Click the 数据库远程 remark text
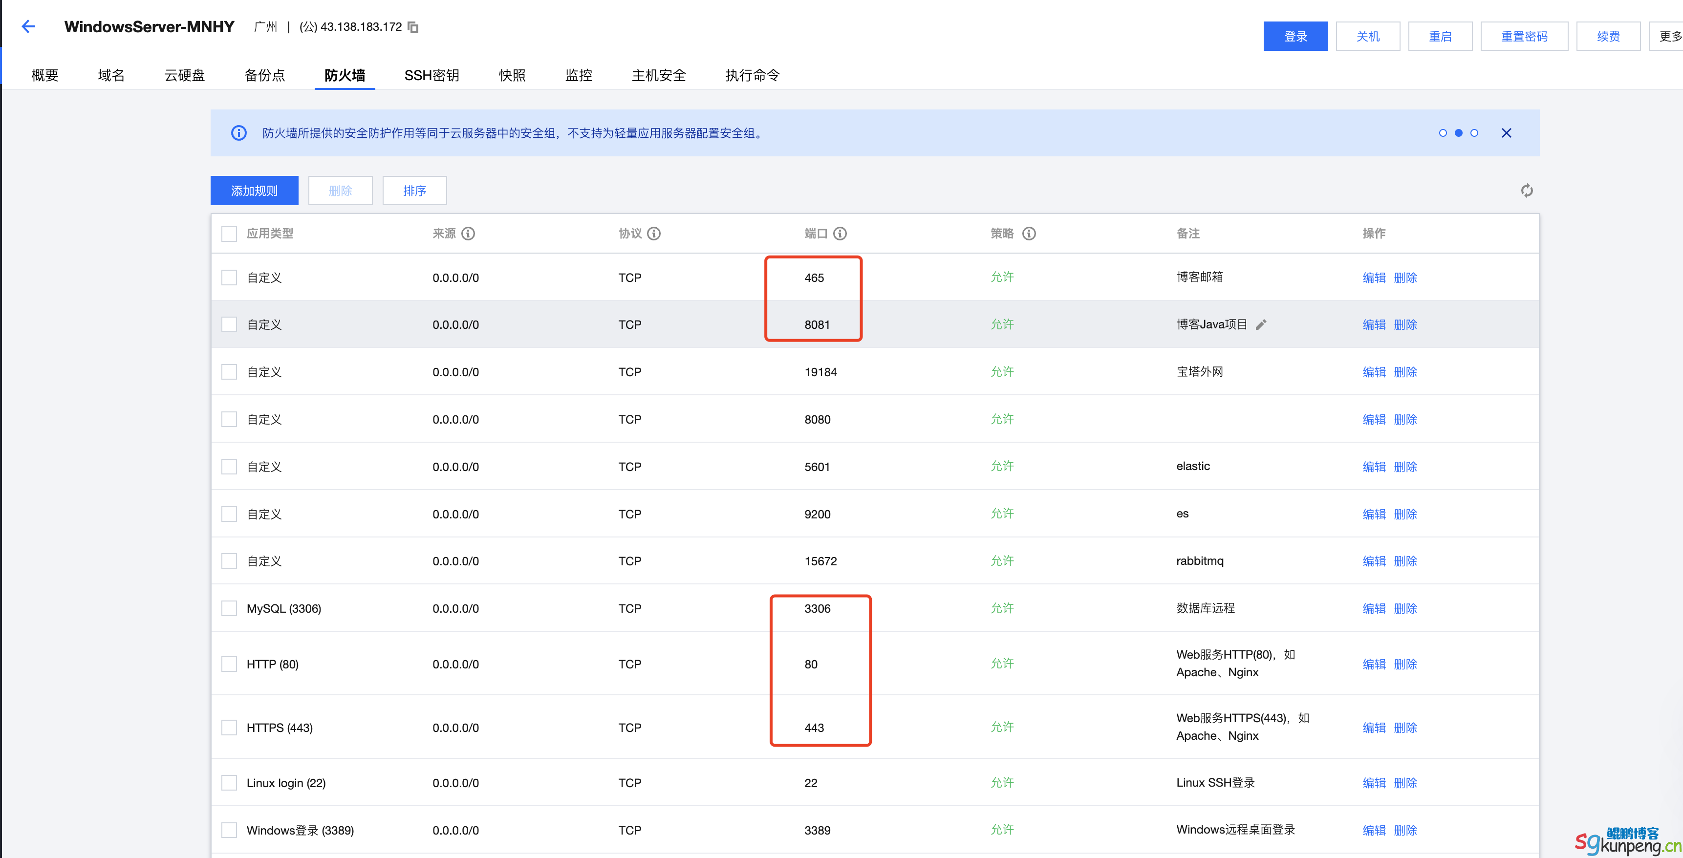This screenshot has height=858, width=1683. point(1206,608)
